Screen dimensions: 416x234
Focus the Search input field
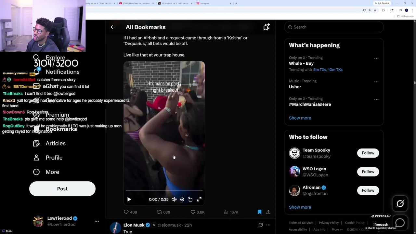point(334,27)
